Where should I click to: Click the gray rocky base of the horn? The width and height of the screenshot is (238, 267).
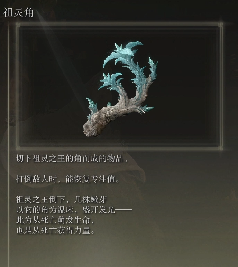(95, 124)
